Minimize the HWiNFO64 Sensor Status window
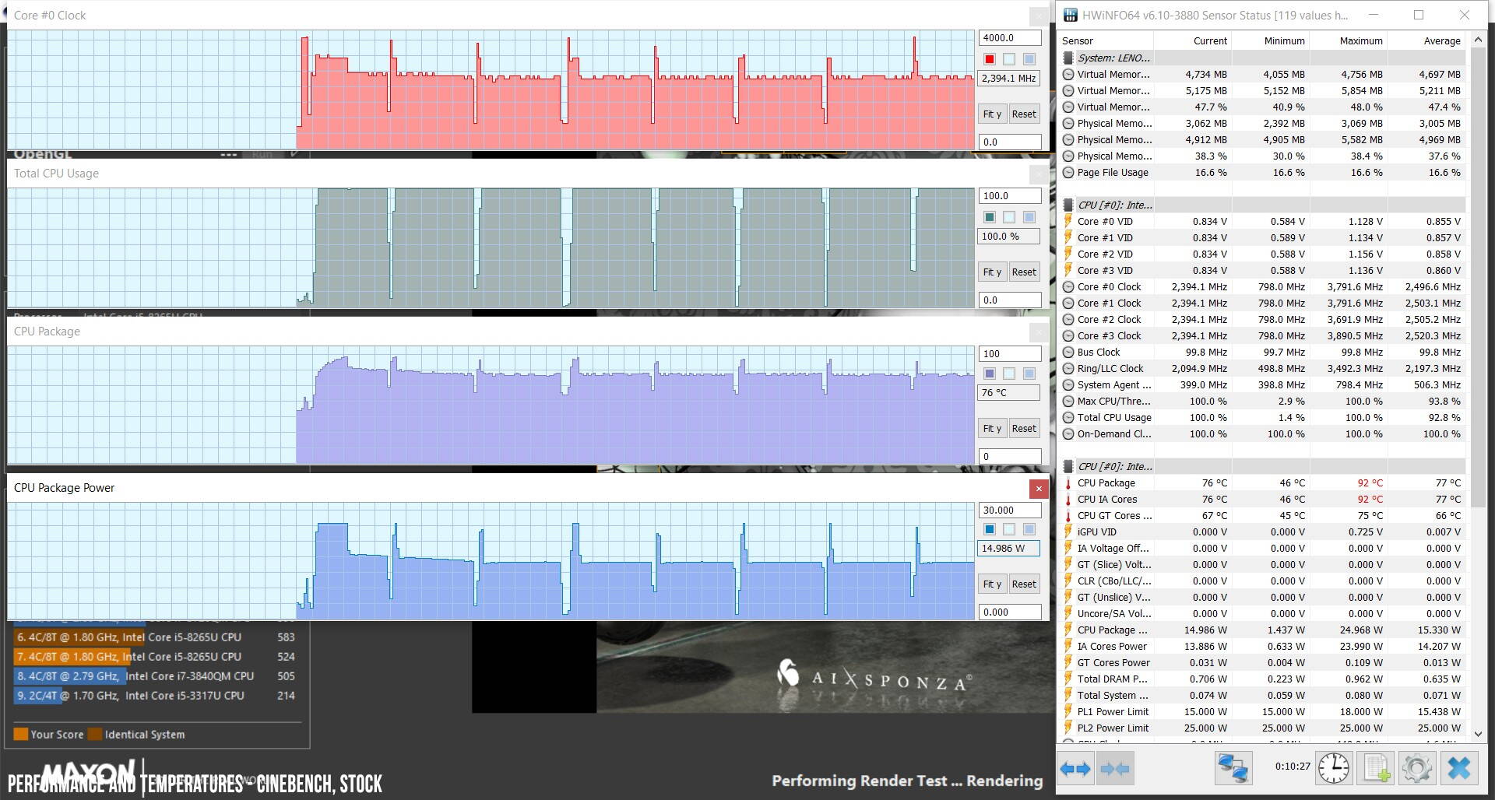 (1374, 15)
